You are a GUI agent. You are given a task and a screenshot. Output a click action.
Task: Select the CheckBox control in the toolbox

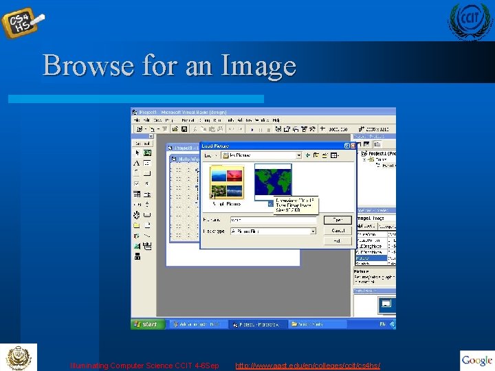[x=137, y=183]
